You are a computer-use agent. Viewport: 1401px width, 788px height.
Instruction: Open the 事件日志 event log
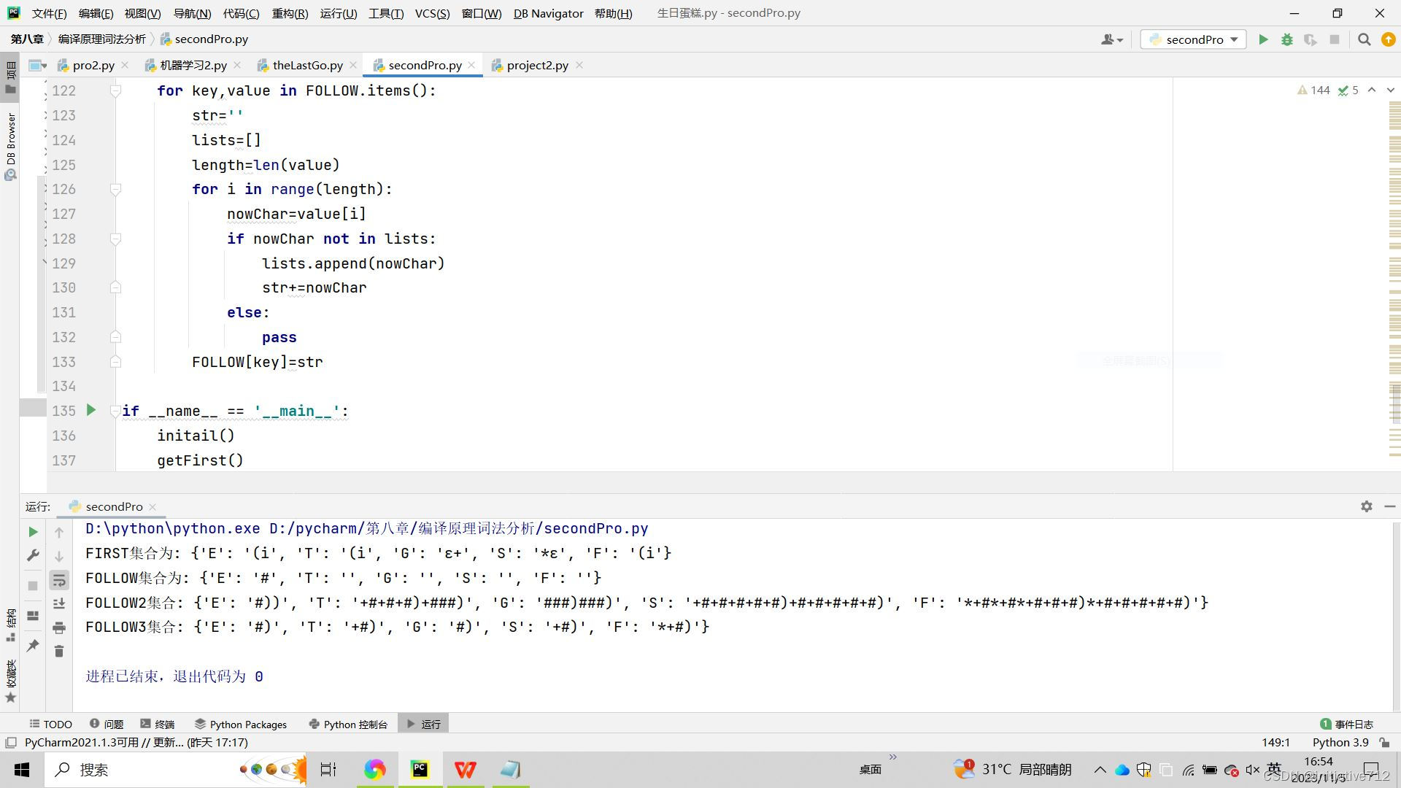pos(1354,724)
